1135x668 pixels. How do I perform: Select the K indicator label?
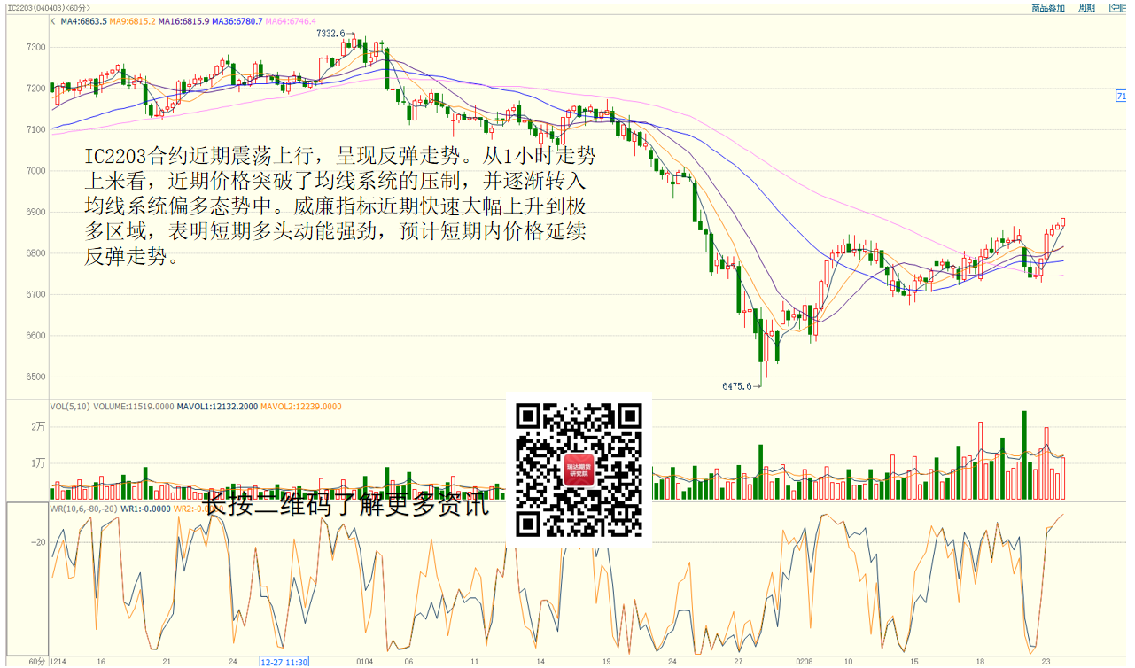point(52,20)
